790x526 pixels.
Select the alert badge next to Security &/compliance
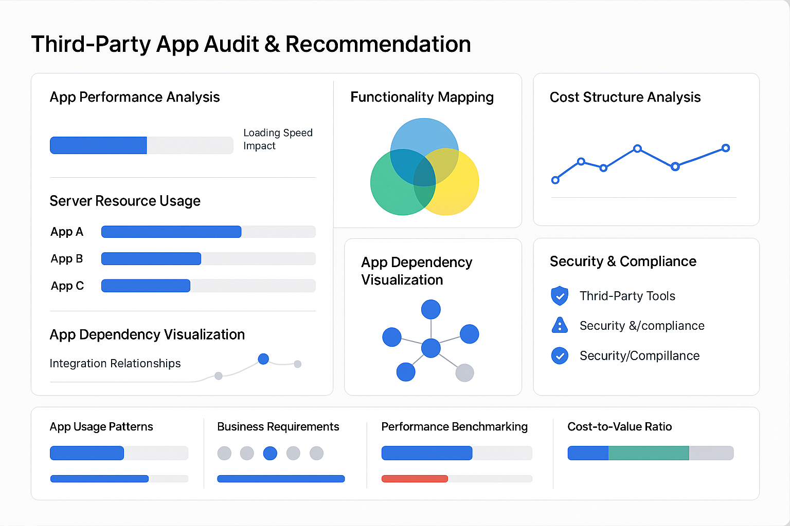(x=559, y=325)
